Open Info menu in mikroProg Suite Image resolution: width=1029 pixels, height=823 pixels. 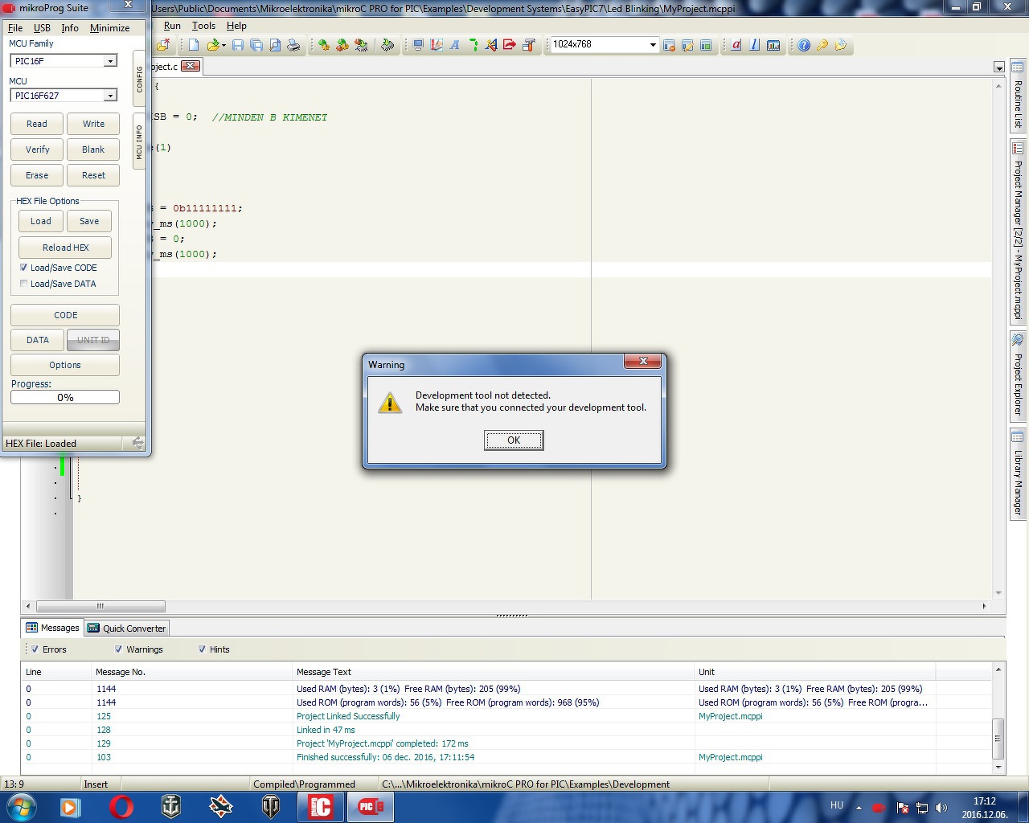tap(70, 27)
